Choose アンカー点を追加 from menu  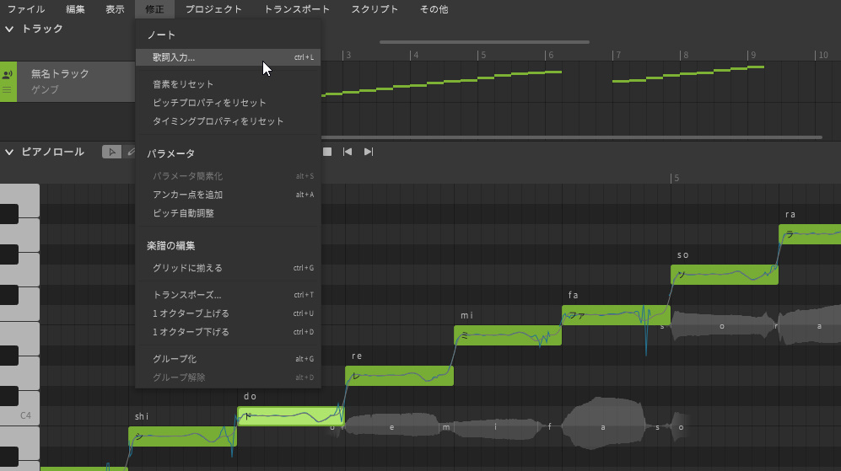click(x=228, y=195)
